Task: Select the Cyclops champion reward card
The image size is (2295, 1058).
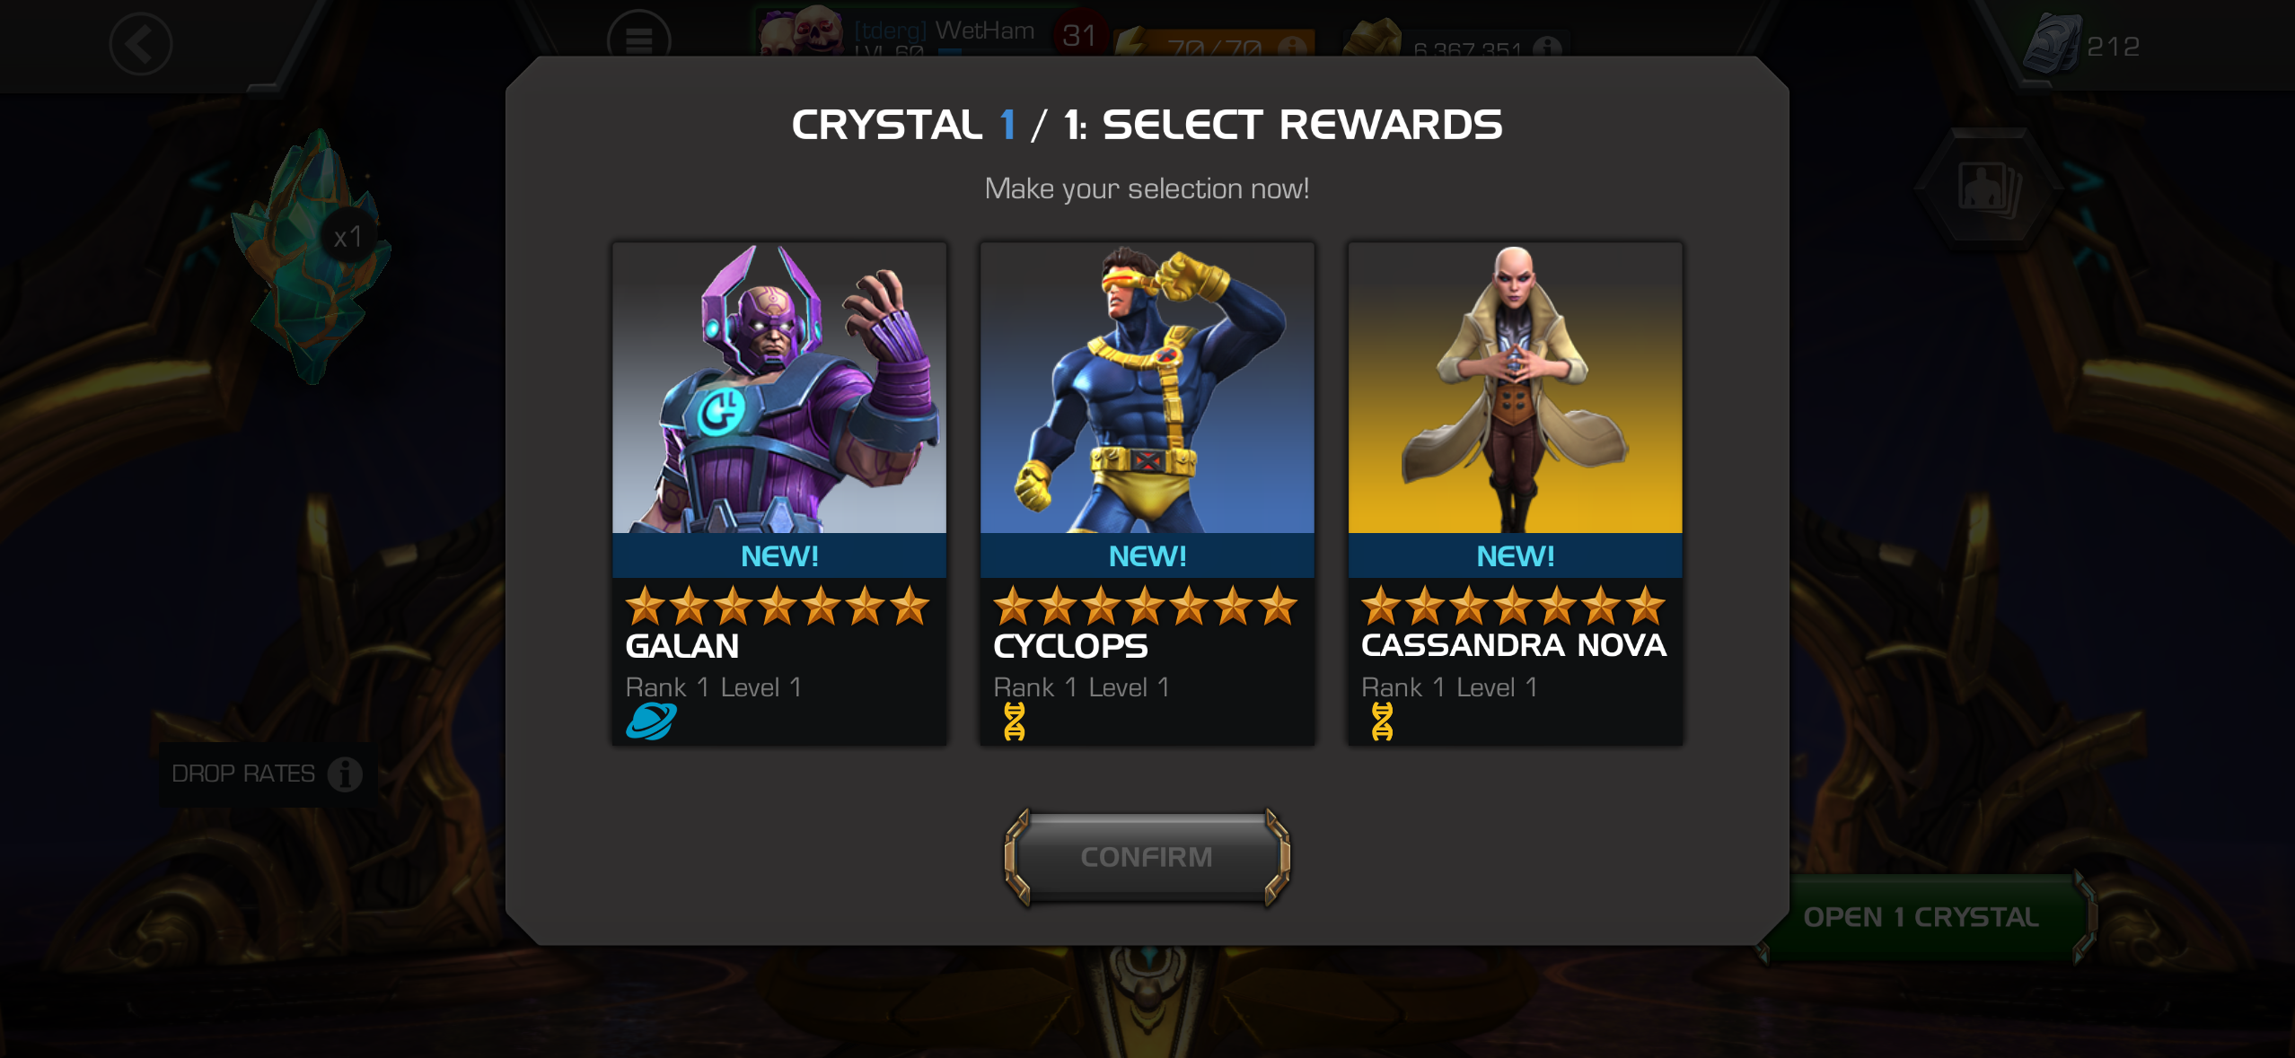Action: (x=1147, y=494)
